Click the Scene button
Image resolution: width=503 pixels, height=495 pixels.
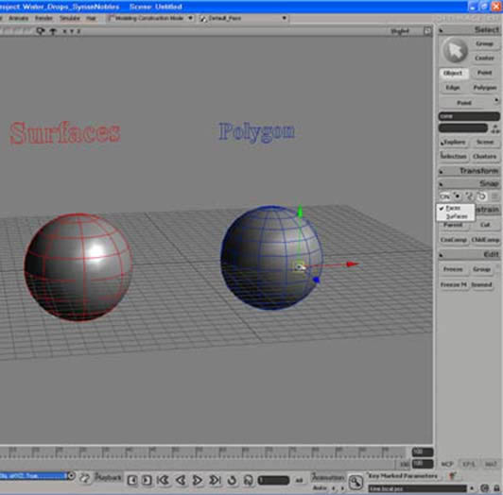(x=485, y=142)
